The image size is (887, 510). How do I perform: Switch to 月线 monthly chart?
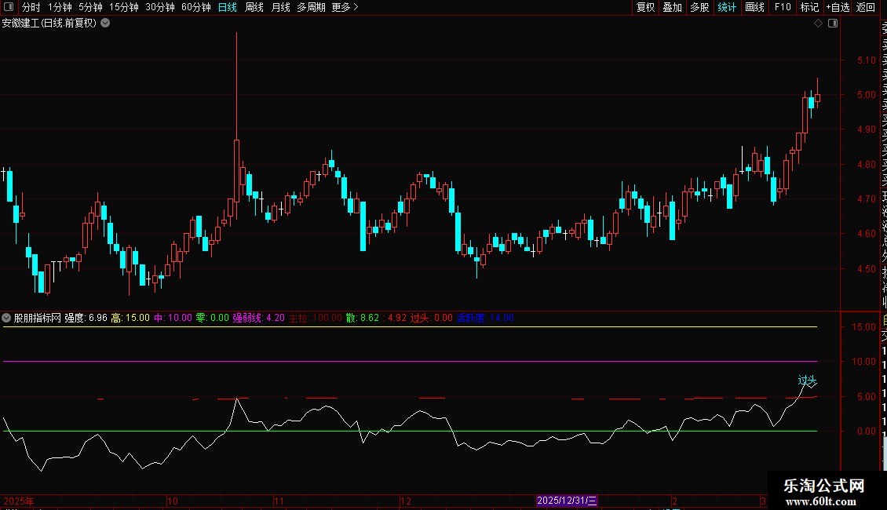click(280, 7)
